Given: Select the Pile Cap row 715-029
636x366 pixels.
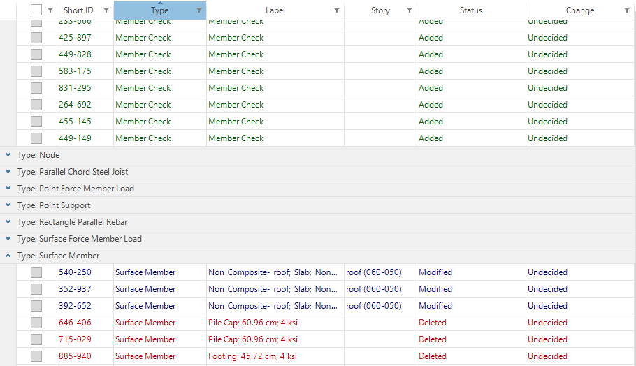Looking at the screenshot, I should click(x=325, y=339).
